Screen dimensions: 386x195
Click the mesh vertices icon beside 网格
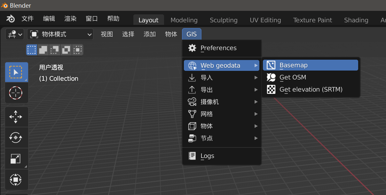point(192,114)
